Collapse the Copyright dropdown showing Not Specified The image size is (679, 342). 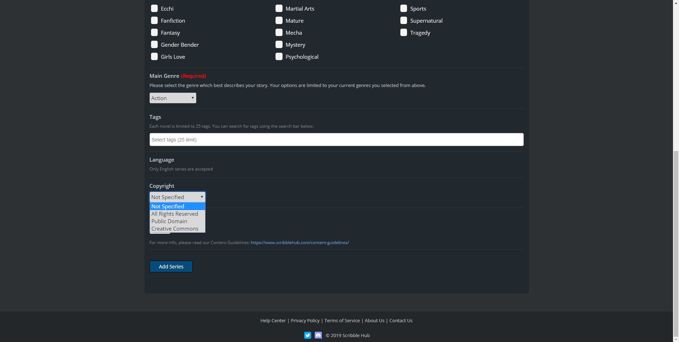(x=177, y=197)
